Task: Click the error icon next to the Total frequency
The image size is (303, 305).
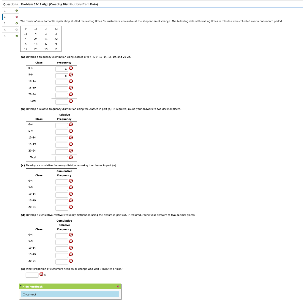Action: pyautogui.click(x=71, y=101)
